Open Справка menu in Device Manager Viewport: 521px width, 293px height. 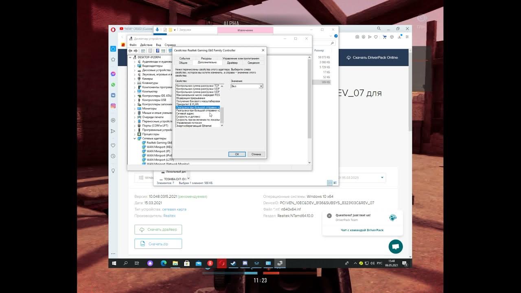click(x=170, y=45)
